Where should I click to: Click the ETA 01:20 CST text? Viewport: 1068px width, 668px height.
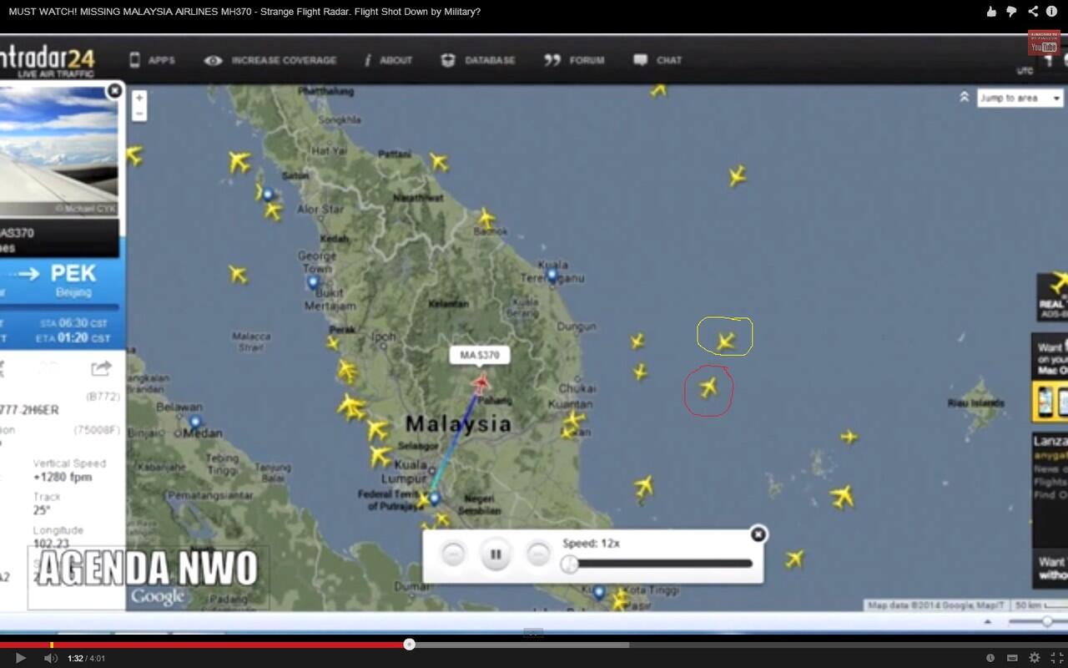coord(74,338)
